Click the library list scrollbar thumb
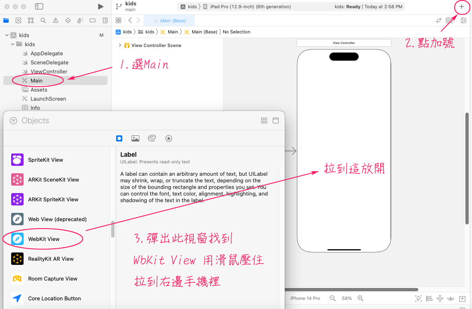Screen dimensions: 472x309 [113, 229]
